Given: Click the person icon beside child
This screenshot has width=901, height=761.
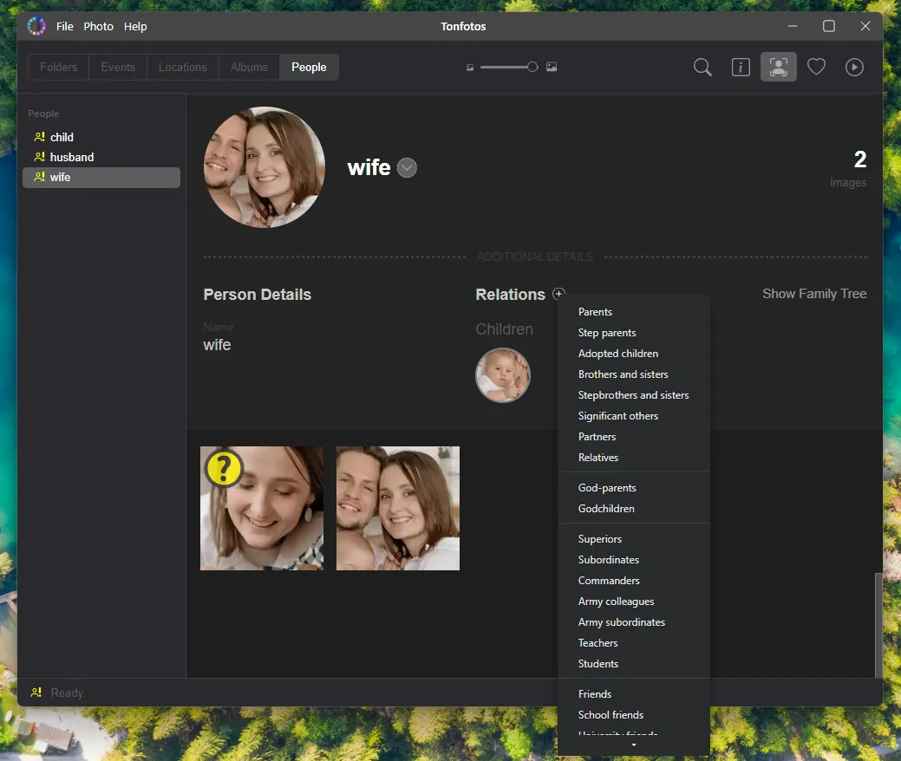Looking at the screenshot, I should click(39, 137).
